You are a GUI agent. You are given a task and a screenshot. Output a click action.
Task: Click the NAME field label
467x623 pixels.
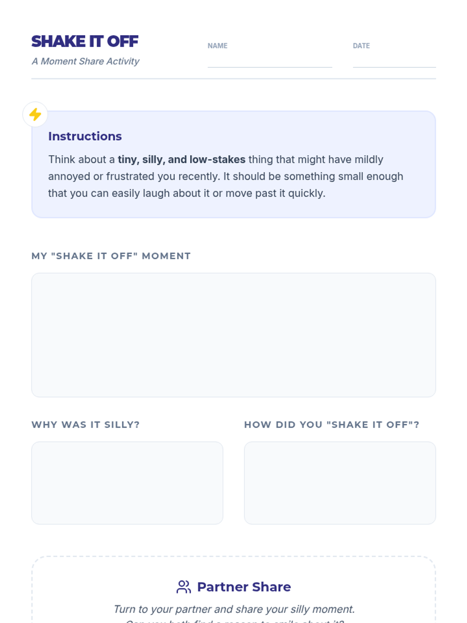tap(218, 46)
